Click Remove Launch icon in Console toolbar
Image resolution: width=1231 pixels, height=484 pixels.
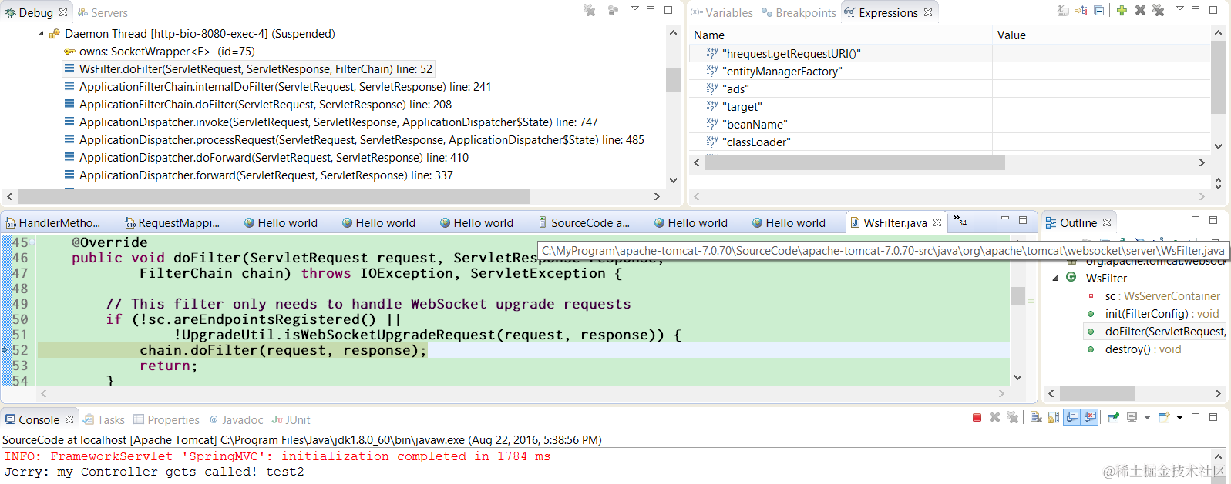pyautogui.click(x=994, y=417)
